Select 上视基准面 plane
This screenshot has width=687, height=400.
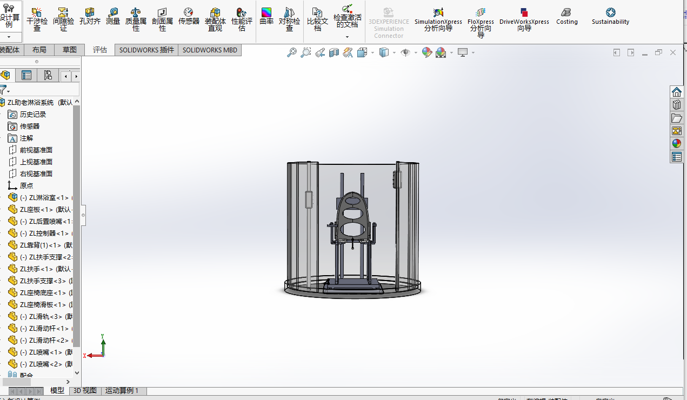[36, 162]
